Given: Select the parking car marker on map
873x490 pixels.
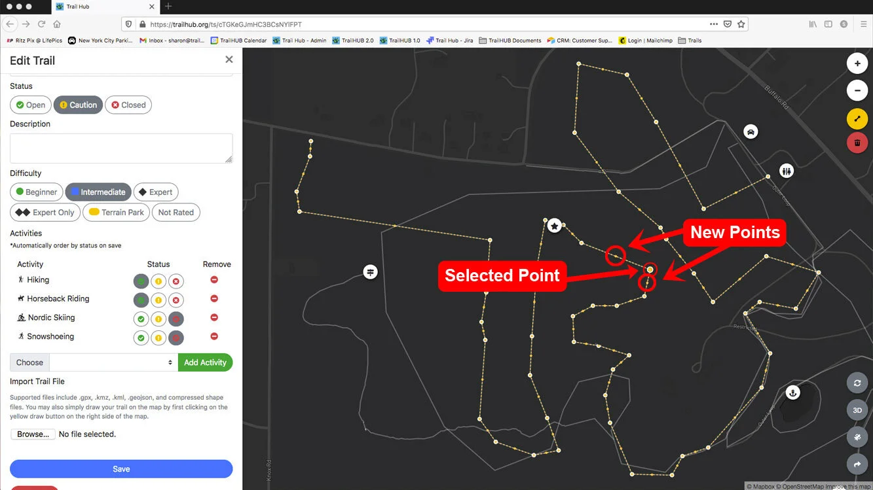Looking at the screenshot, I should pos(751,131).
